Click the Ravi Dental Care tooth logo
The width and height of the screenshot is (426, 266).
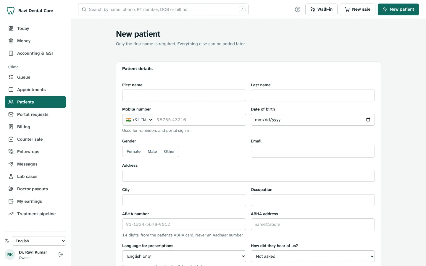(x=11, y=11)
